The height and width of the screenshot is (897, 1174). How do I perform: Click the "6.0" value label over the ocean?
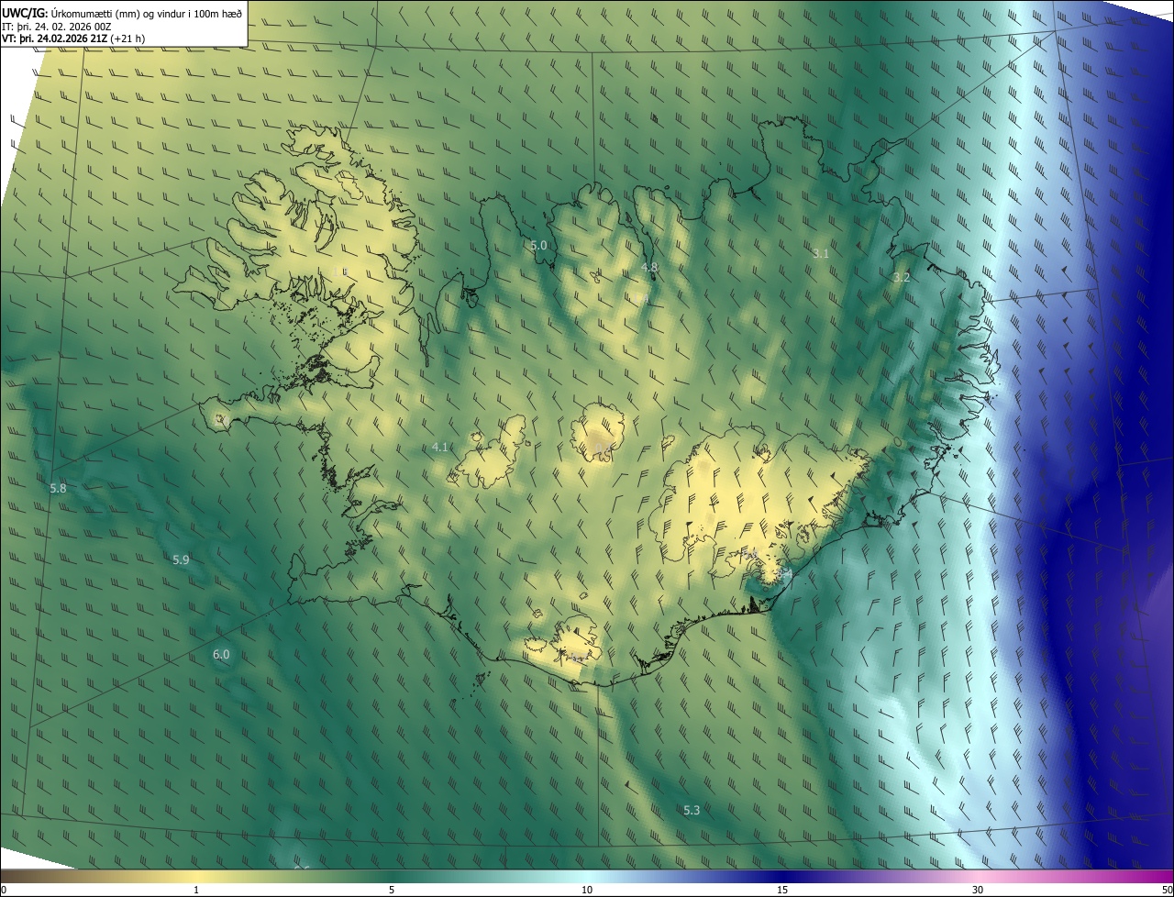coord(221,654)
